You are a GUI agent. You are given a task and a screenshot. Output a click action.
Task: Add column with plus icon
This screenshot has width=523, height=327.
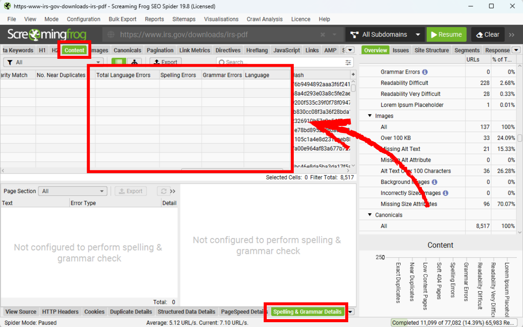coord(353,75)
